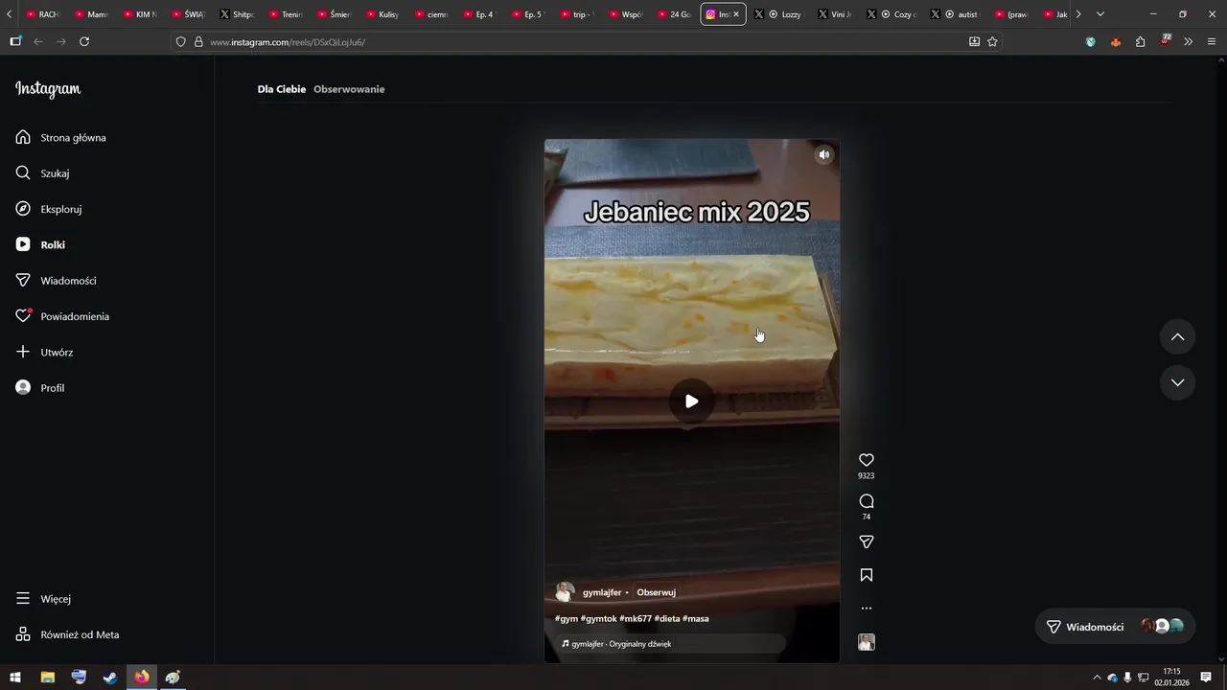Click the browser back arrow
Image resolution: width=1227 pixels, height=690 pixels.
point(38,41)
